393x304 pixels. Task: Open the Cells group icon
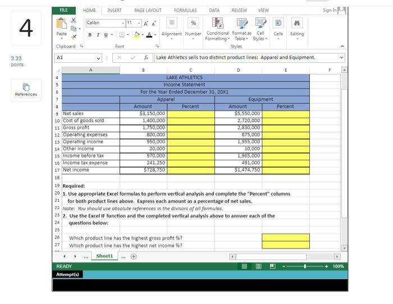point(278,23)
